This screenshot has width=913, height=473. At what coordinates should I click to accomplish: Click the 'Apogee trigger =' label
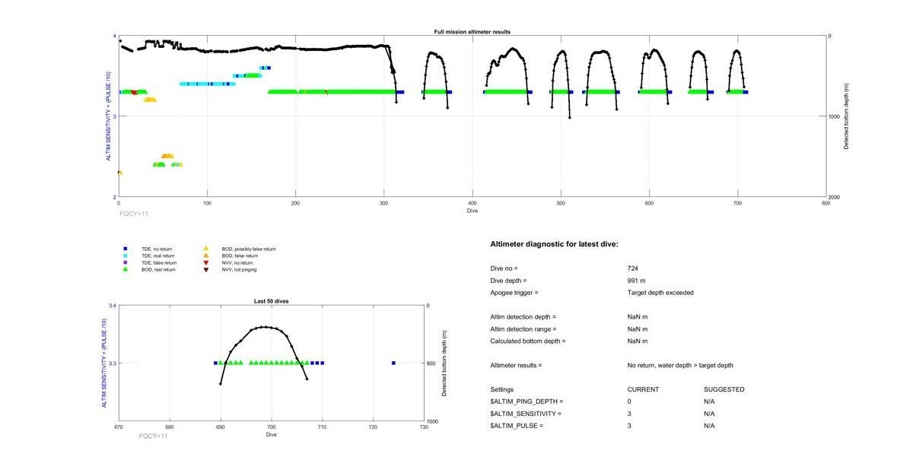[x=514, y=292]
